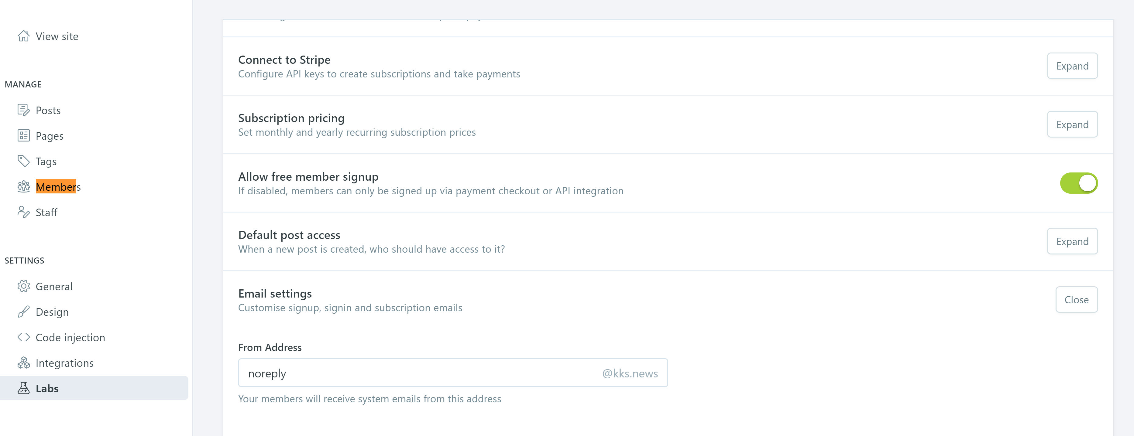1134x436 pixels.
Task: Click the Pages layout icon
Action: [23, 135]
